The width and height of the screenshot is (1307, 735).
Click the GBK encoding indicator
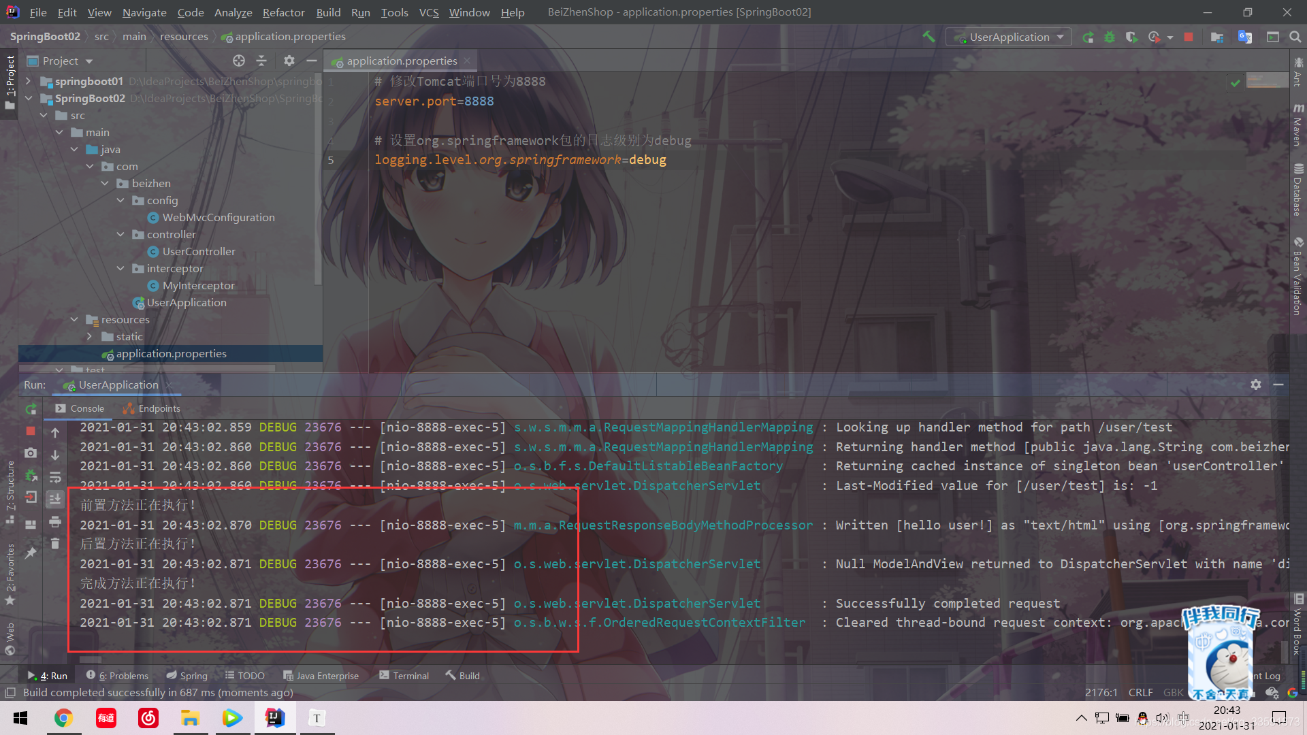point(1173,693)
